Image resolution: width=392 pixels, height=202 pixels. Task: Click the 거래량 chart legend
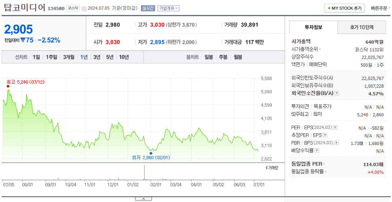pos(272,168)
